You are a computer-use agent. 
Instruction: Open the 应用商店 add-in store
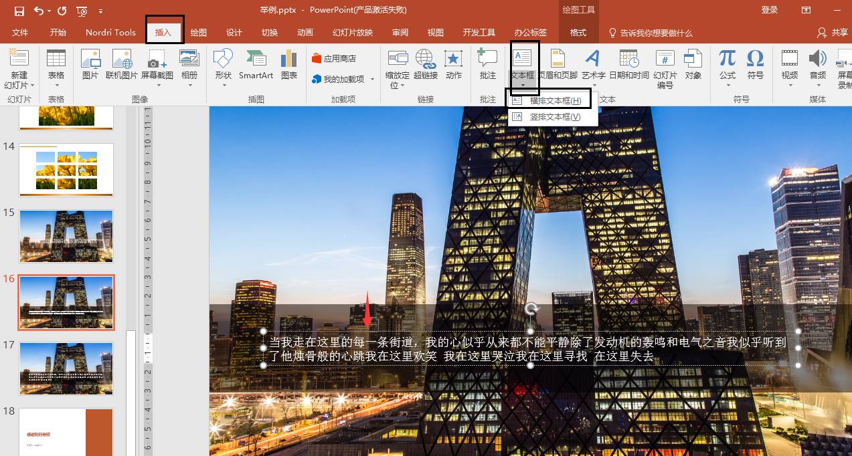tap(335, 59)
